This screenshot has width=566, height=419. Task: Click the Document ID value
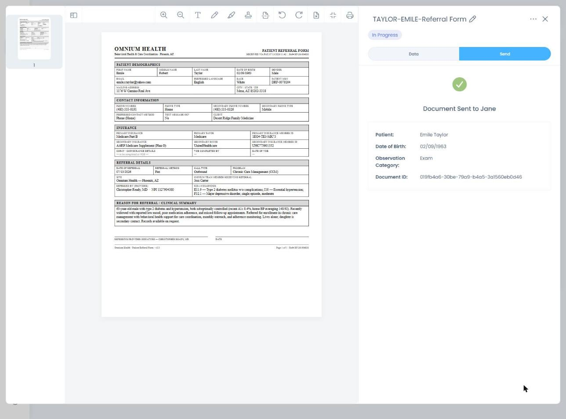point(471,177)
